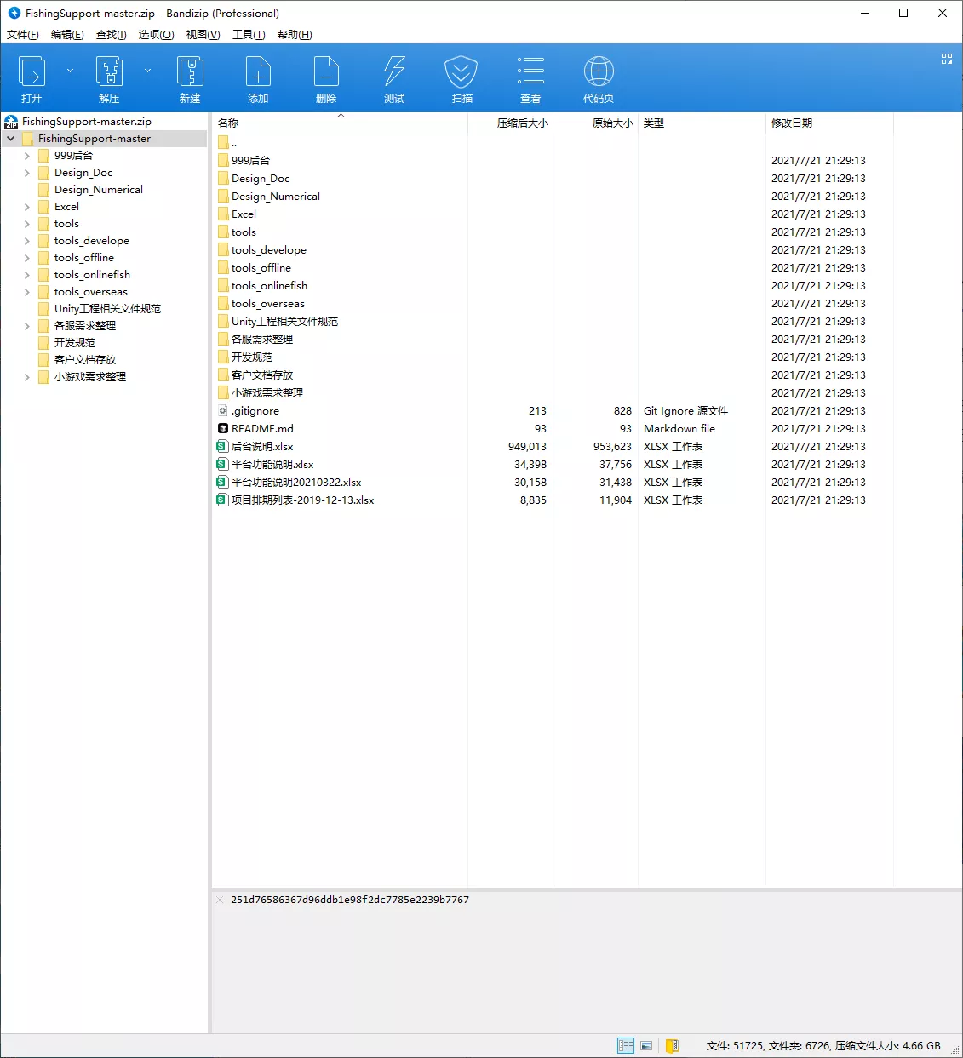Collapse the FishingSupport-master tree node
The height and width of the screenshot is (1058, 963).
[x=10, y=138]
